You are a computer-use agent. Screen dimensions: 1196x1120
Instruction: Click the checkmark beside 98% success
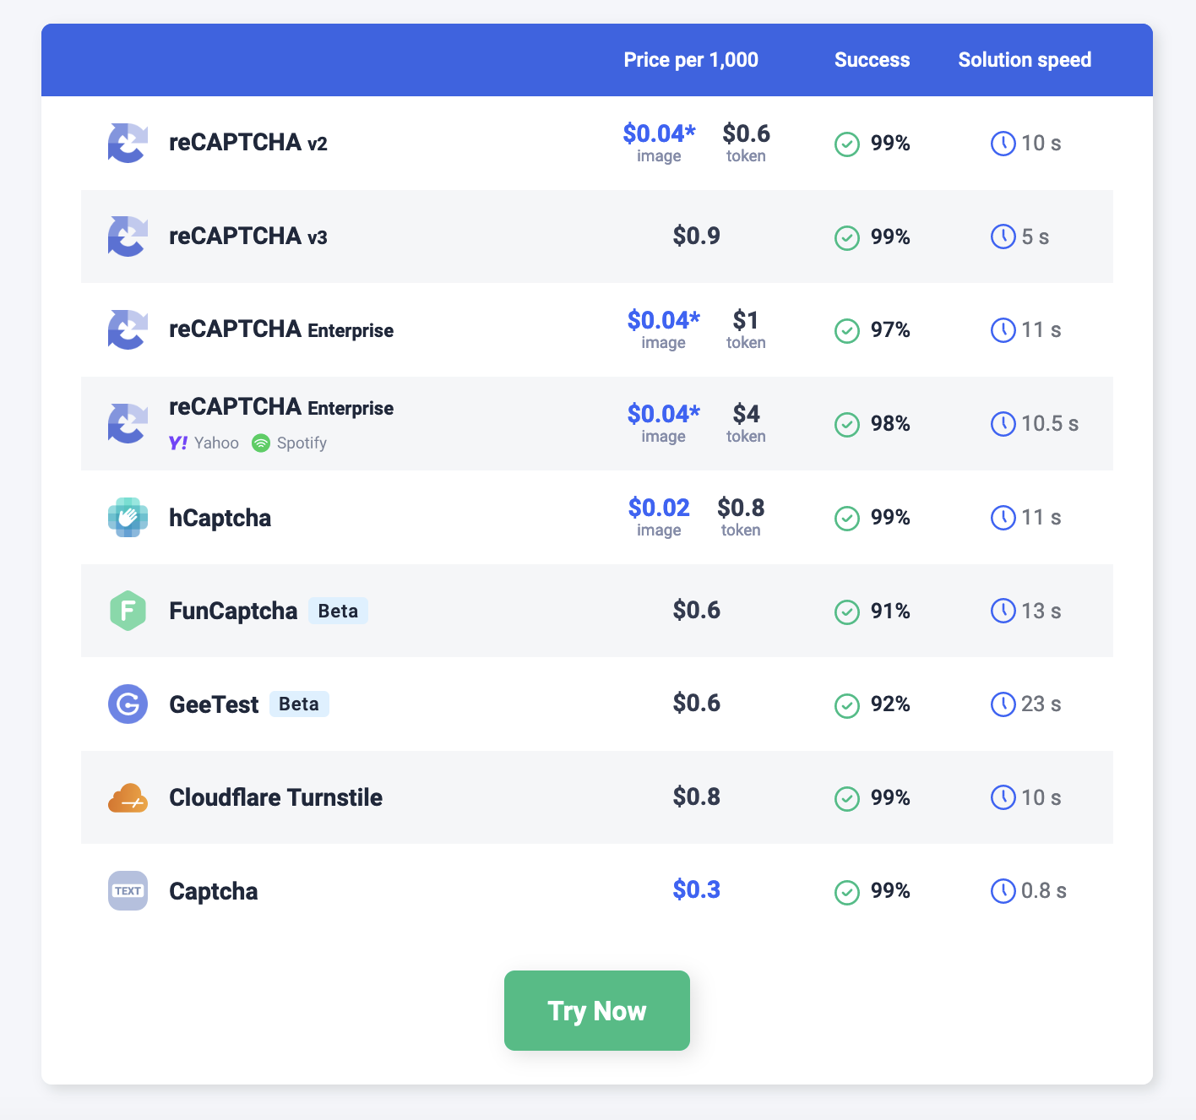[847, 424]
